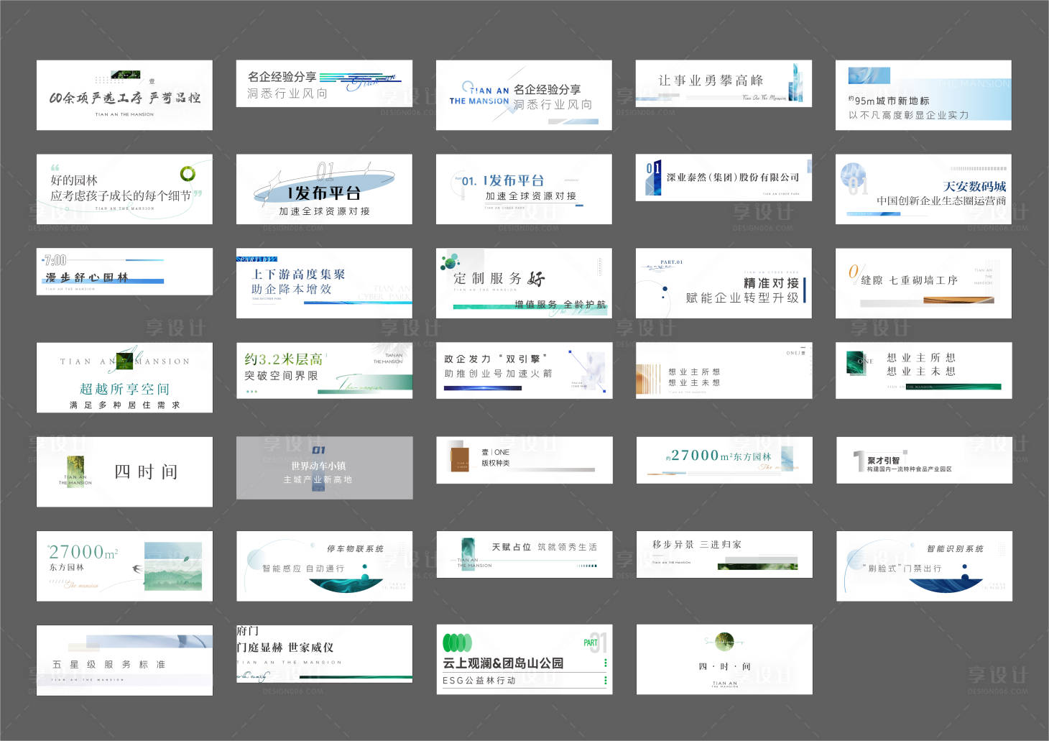This screenshot has height=741, width=1049.
Task: Select the '27000m² 东方园林' landscape banner
Action: (124, 566)
